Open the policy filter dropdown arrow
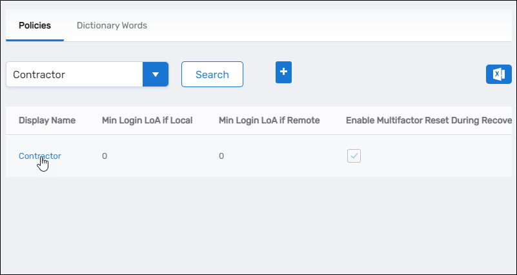This screenshot has width=517, height=275. click(155, 74)
